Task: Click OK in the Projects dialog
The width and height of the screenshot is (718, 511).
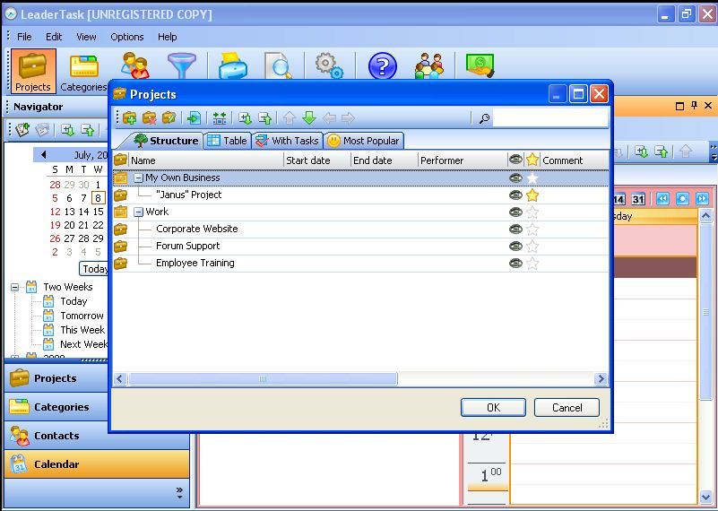Action: pos(493,408)
